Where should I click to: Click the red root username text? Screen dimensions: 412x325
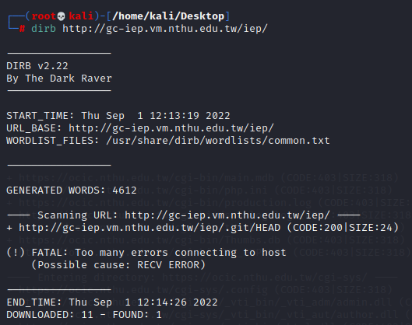point(44,16)
